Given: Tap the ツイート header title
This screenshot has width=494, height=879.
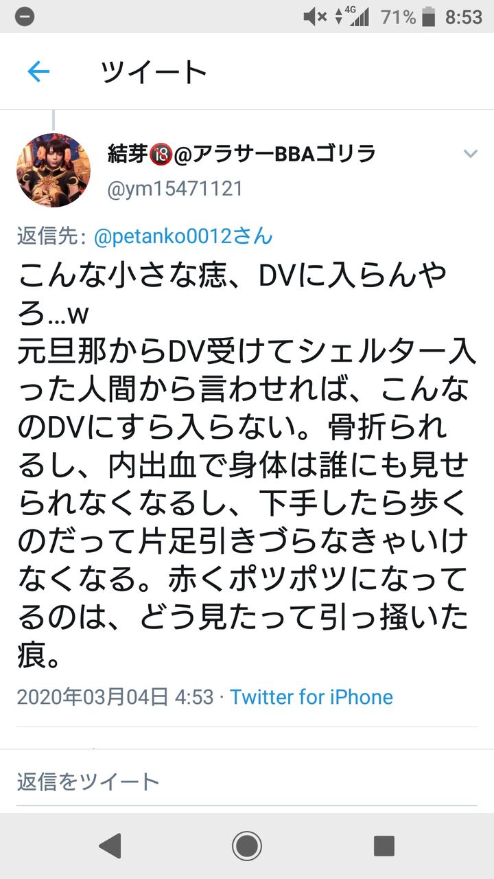Looking at the screenshot, I should (154, 71).
